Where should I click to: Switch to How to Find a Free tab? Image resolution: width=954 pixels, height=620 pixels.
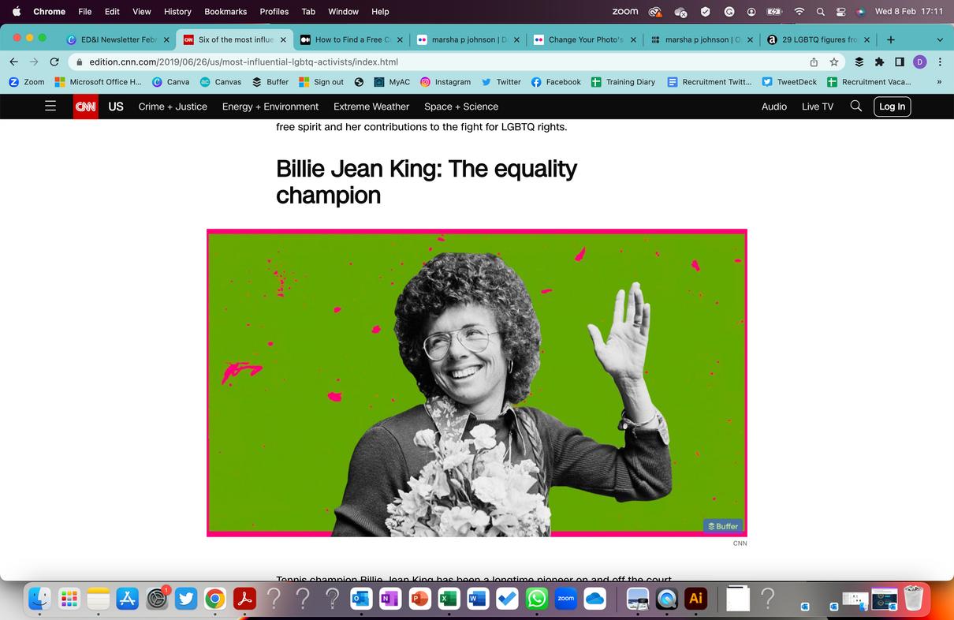coord(352,39)
